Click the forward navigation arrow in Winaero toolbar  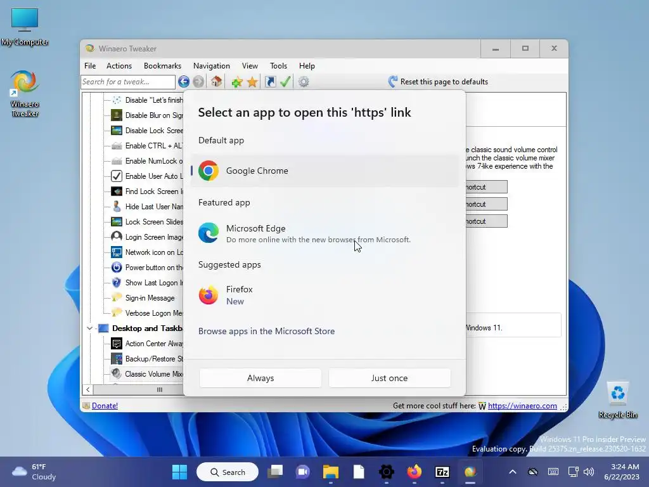(x=198, y=82)
